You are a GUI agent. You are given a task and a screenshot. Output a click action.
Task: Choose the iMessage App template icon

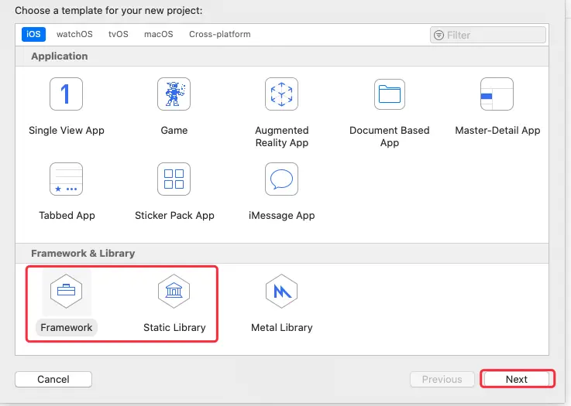(x=281, y=179)
